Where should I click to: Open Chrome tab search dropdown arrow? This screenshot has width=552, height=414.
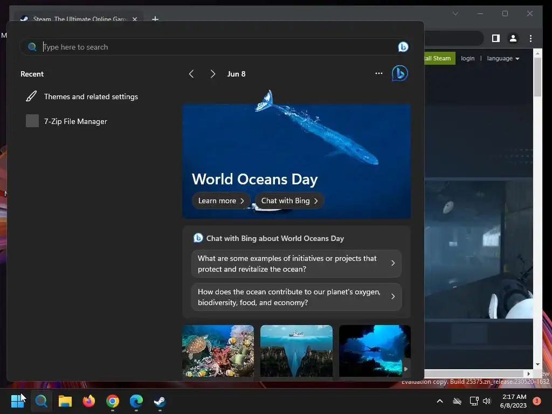[x=455, y=13]
